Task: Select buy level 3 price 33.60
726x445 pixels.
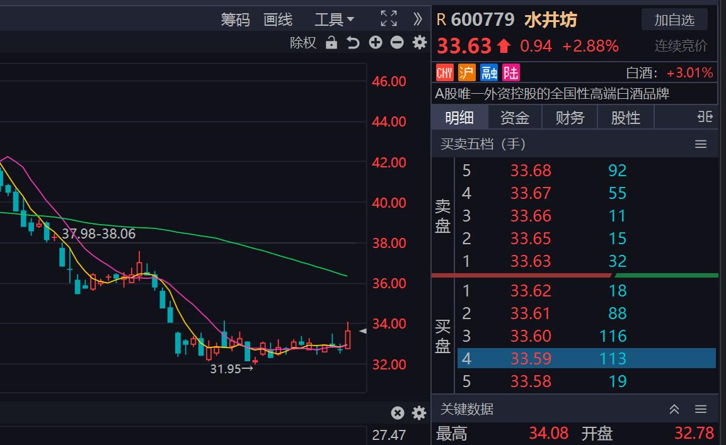Action: pos(531,336)
